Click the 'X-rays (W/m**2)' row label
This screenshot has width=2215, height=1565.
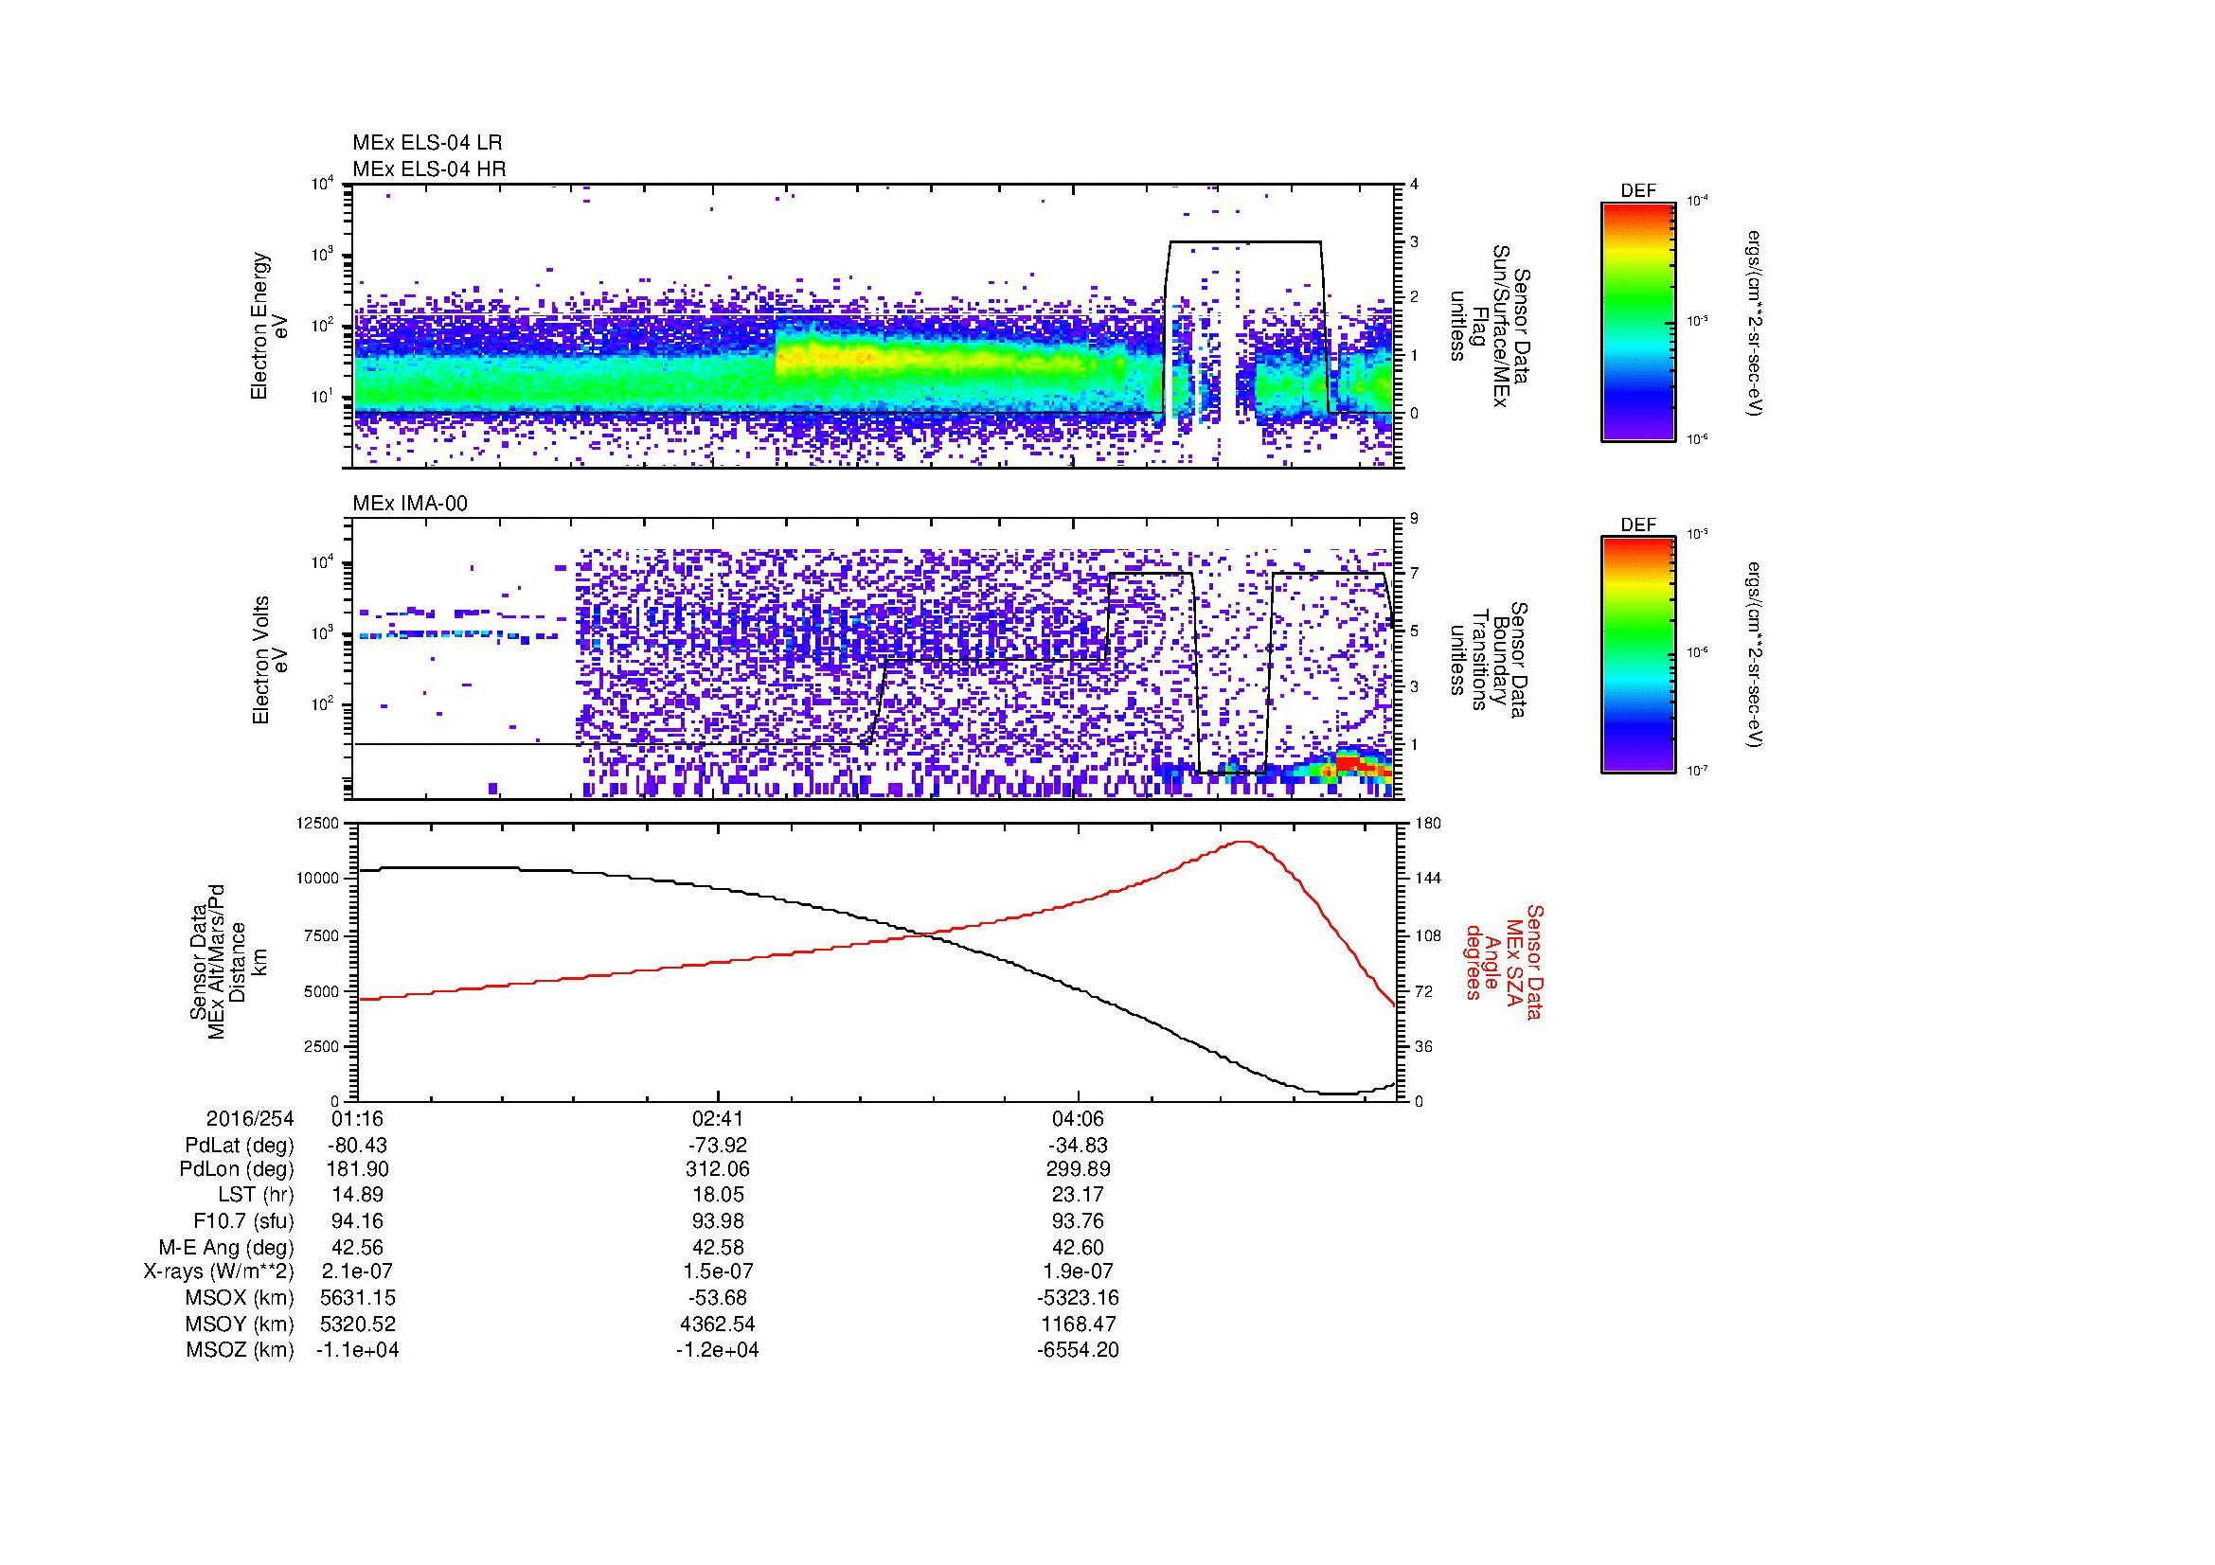tap(218, 1271)
